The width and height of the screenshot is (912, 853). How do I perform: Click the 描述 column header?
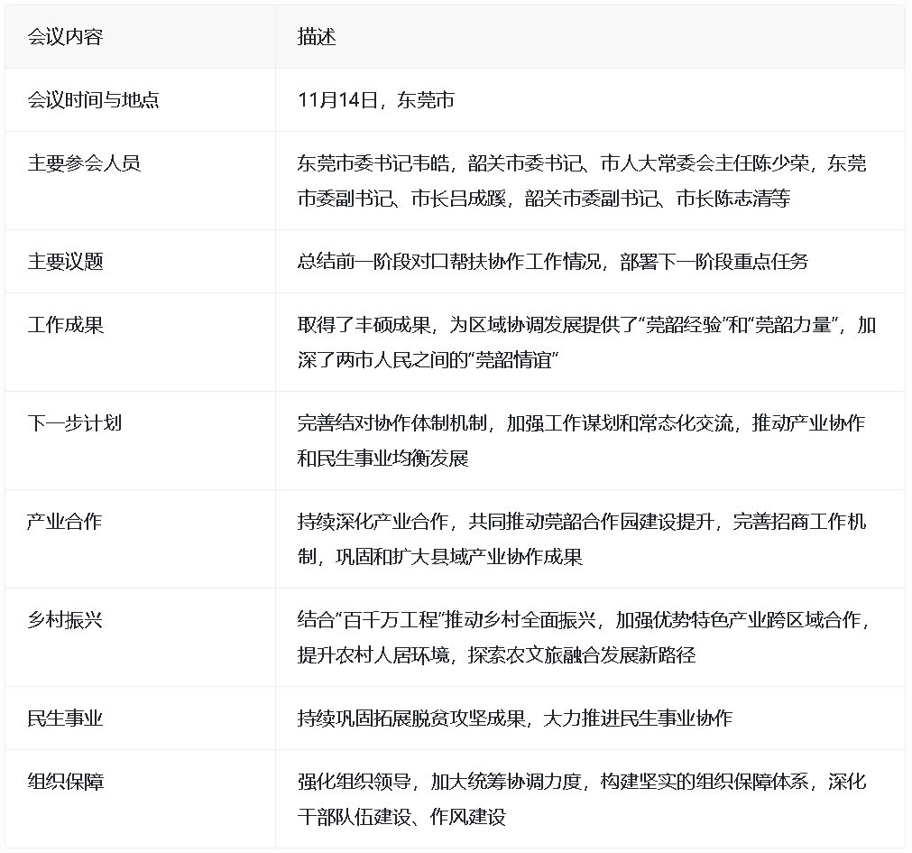pyautogui.click(x=317, y=37)
